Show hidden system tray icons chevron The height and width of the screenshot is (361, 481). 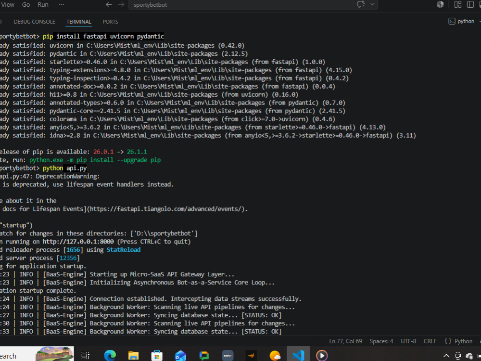447,356
